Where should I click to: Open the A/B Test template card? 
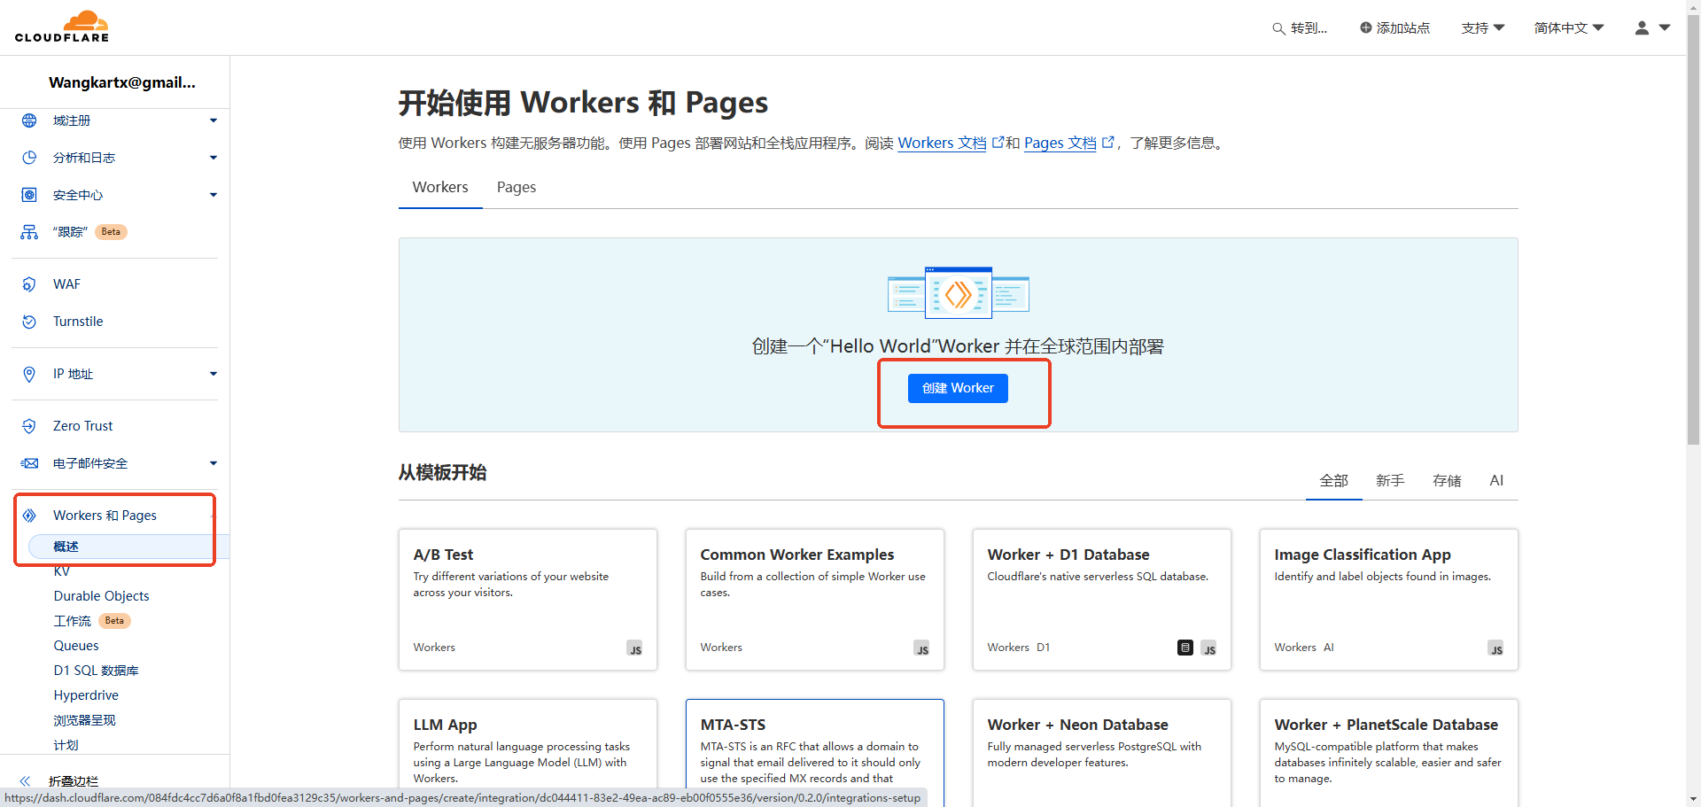pos(528,600)
